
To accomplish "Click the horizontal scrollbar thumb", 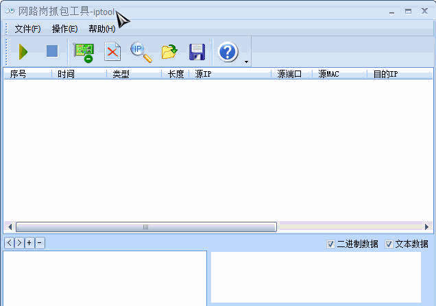I will point(146,227).
